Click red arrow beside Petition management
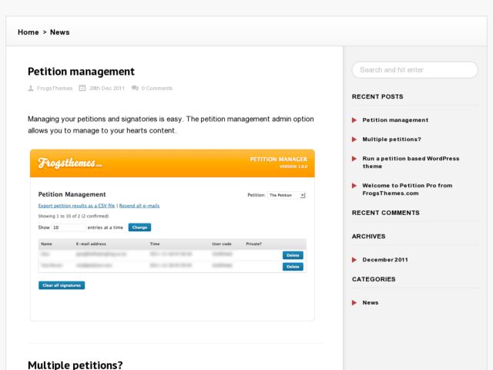 354,120
